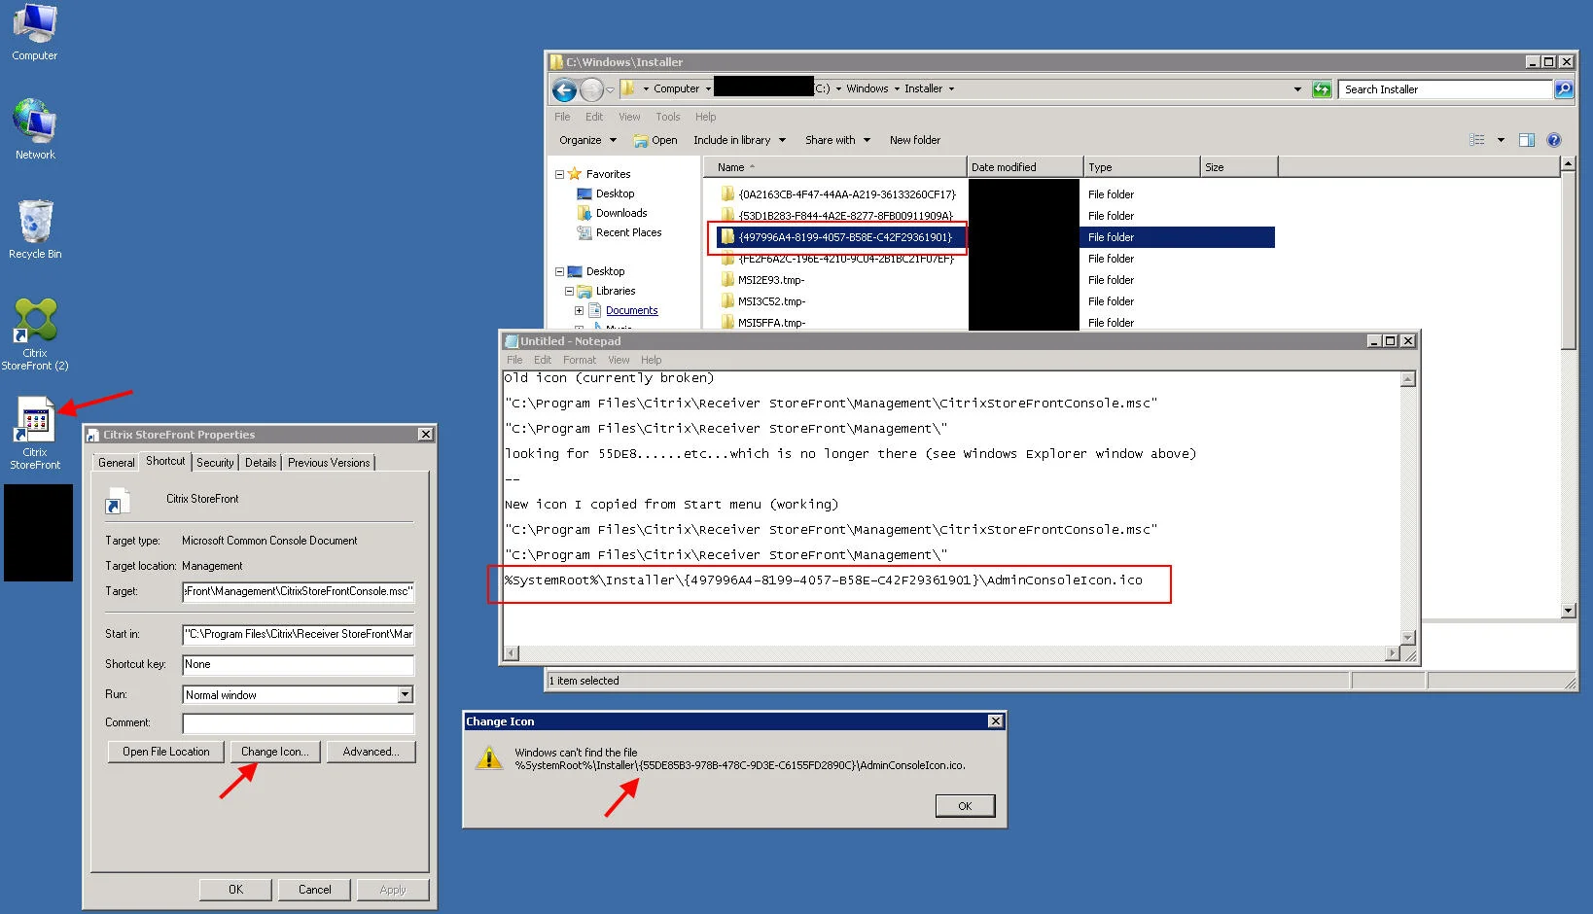Click the Open File Location button
The height and width of the screenshot is (914, 1593).
166,752
